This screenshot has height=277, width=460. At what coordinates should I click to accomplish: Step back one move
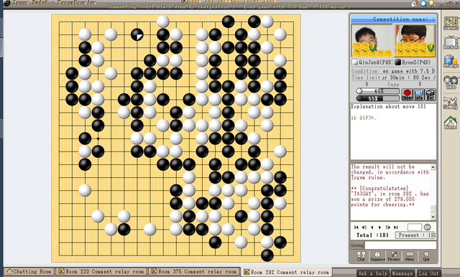click(372, 227)
